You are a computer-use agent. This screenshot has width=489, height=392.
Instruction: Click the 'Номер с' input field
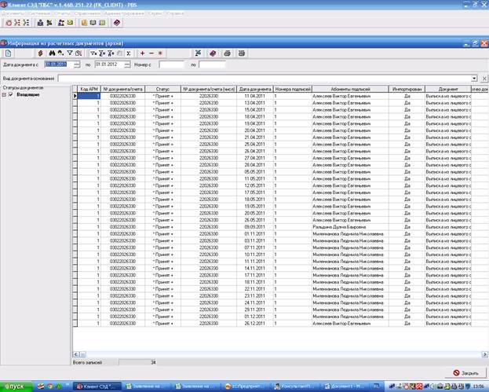pyautogui.click(x=172, y=64)
